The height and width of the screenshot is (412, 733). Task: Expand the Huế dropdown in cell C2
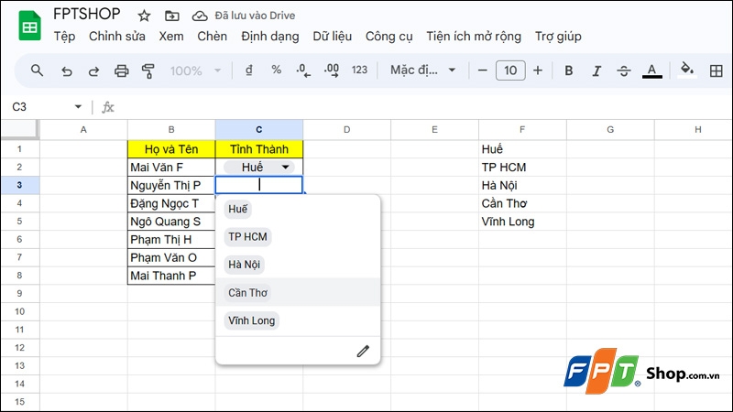pyautogui.click(x=285, y=167)
